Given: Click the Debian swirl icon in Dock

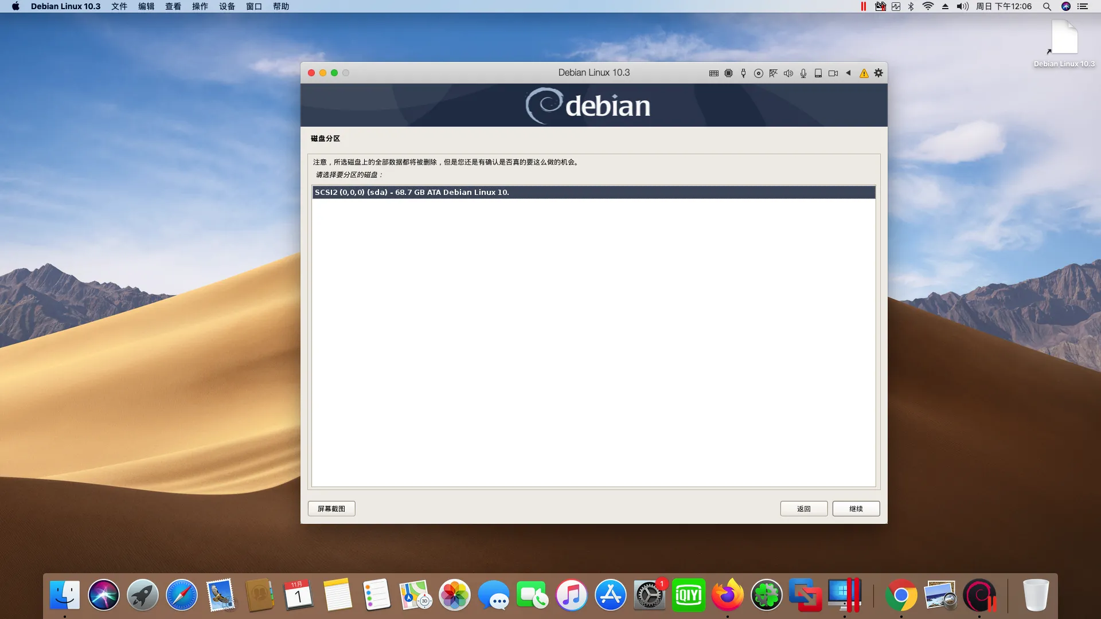Looking at the screenshot, I should (979, 596).
